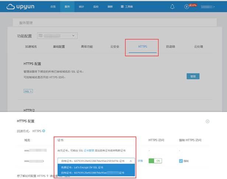Switch to the 防盗链 tab
The width and height of the screenshot is (227, 179).
(x=171, y=47)
